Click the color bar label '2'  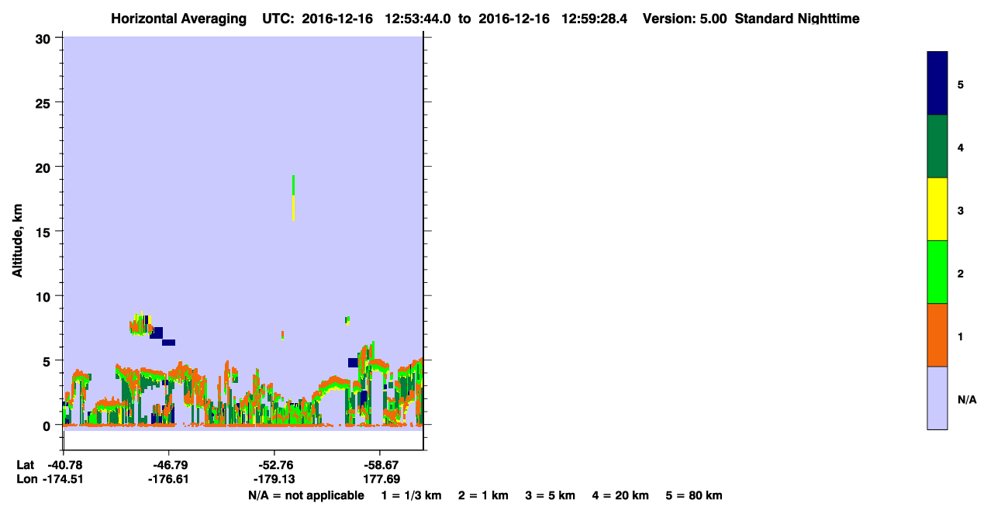pos(961,274)
